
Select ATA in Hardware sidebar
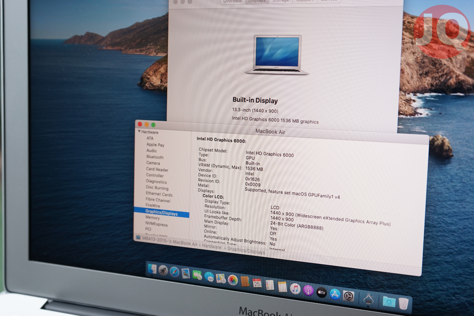(150, 138)
